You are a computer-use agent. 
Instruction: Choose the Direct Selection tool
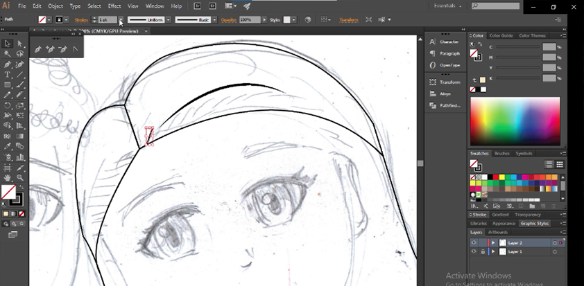pyautogui.click(x=19, y=44)
